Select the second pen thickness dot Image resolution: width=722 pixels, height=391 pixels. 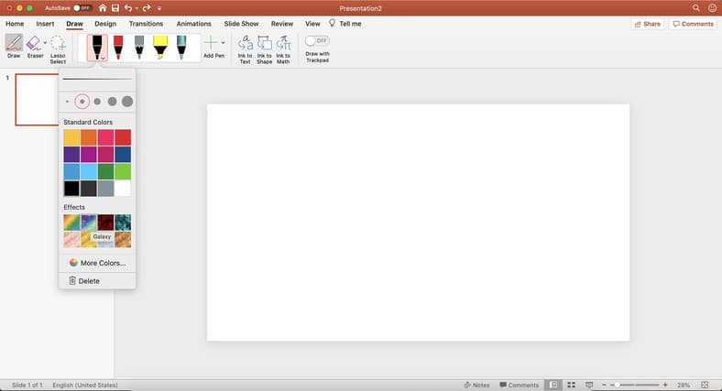pyautogui.click(x=82, y=102)
